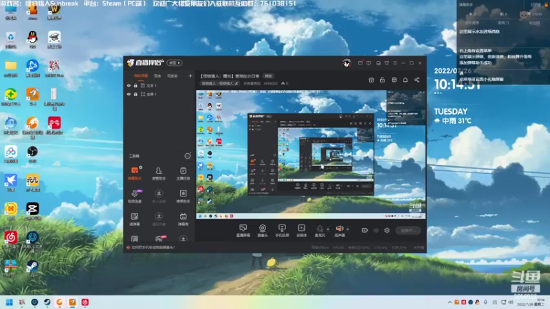
Task: Open the 主播任务 streamer tasks tool
Action: coord(183,173)
